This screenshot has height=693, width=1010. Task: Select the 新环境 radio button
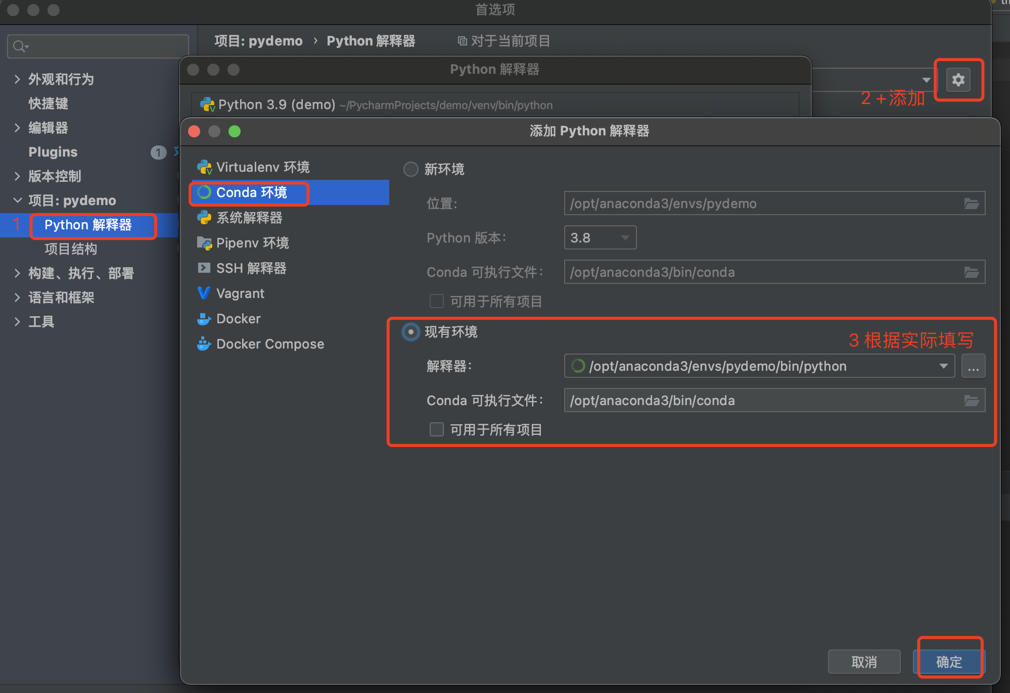point(411,169)
